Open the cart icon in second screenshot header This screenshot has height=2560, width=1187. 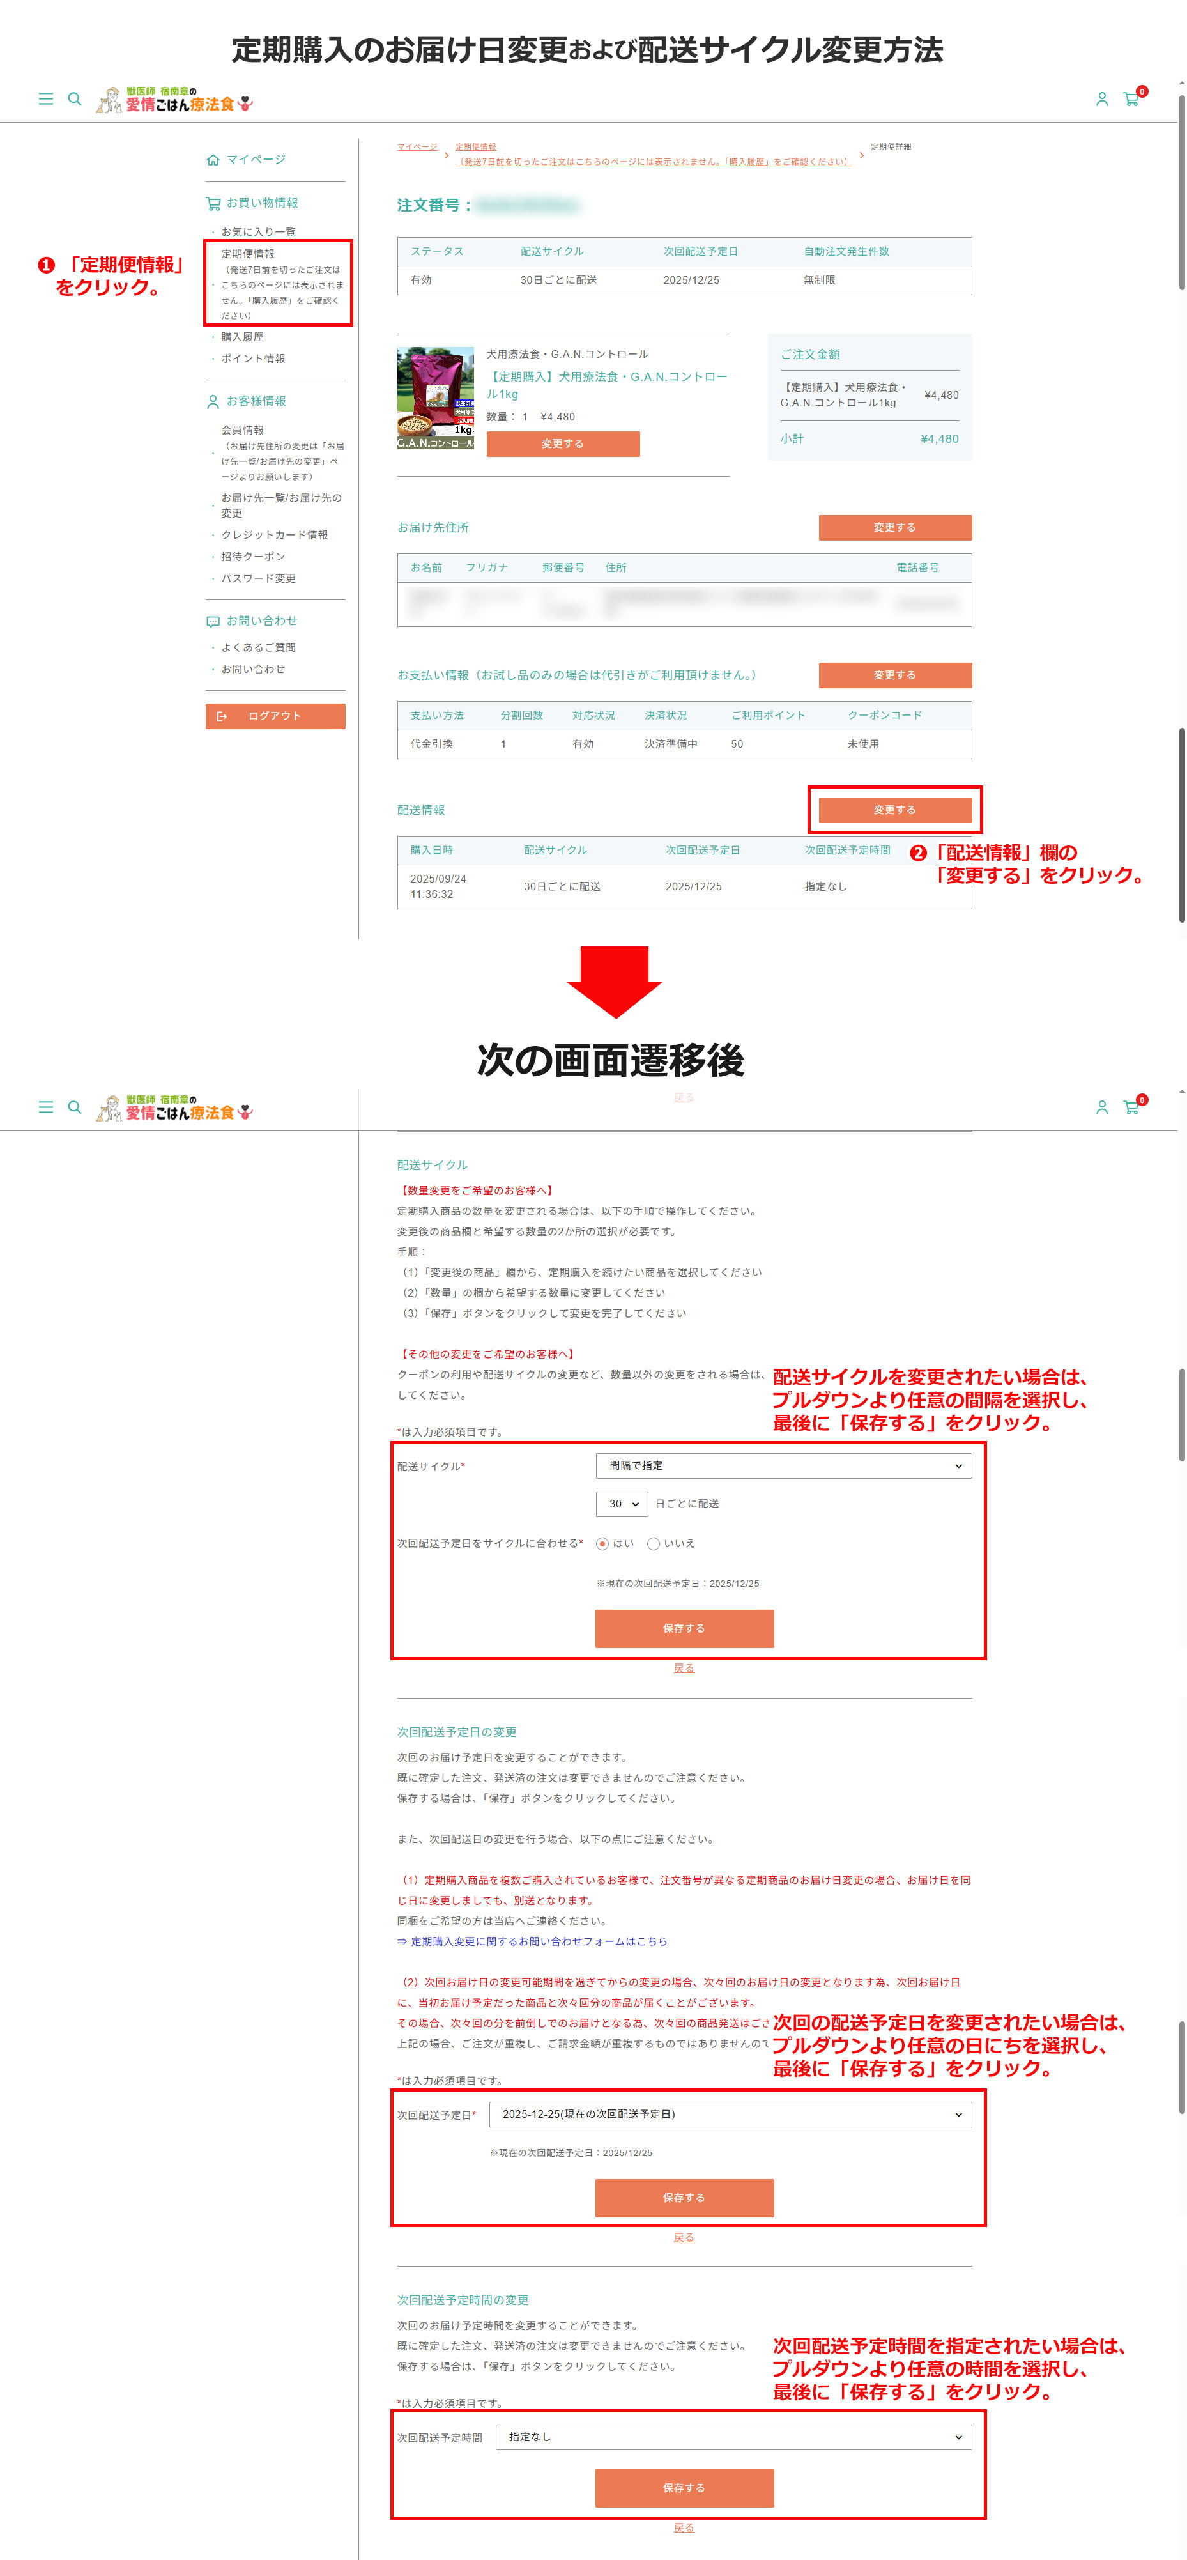[1131, 1107]
